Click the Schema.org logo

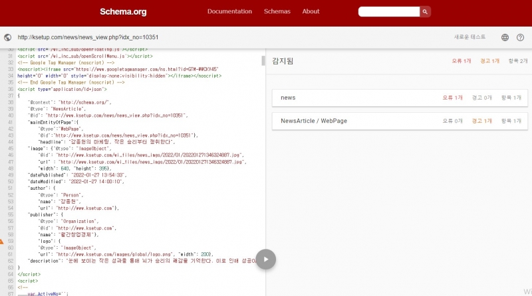[x=123, y=11]
